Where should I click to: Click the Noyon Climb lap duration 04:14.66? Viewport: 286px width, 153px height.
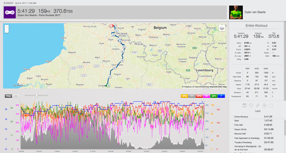point(269,129)
